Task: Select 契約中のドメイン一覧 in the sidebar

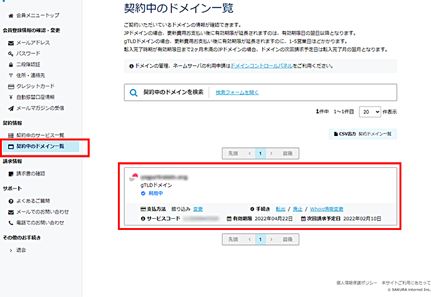Action: (40, 146)
